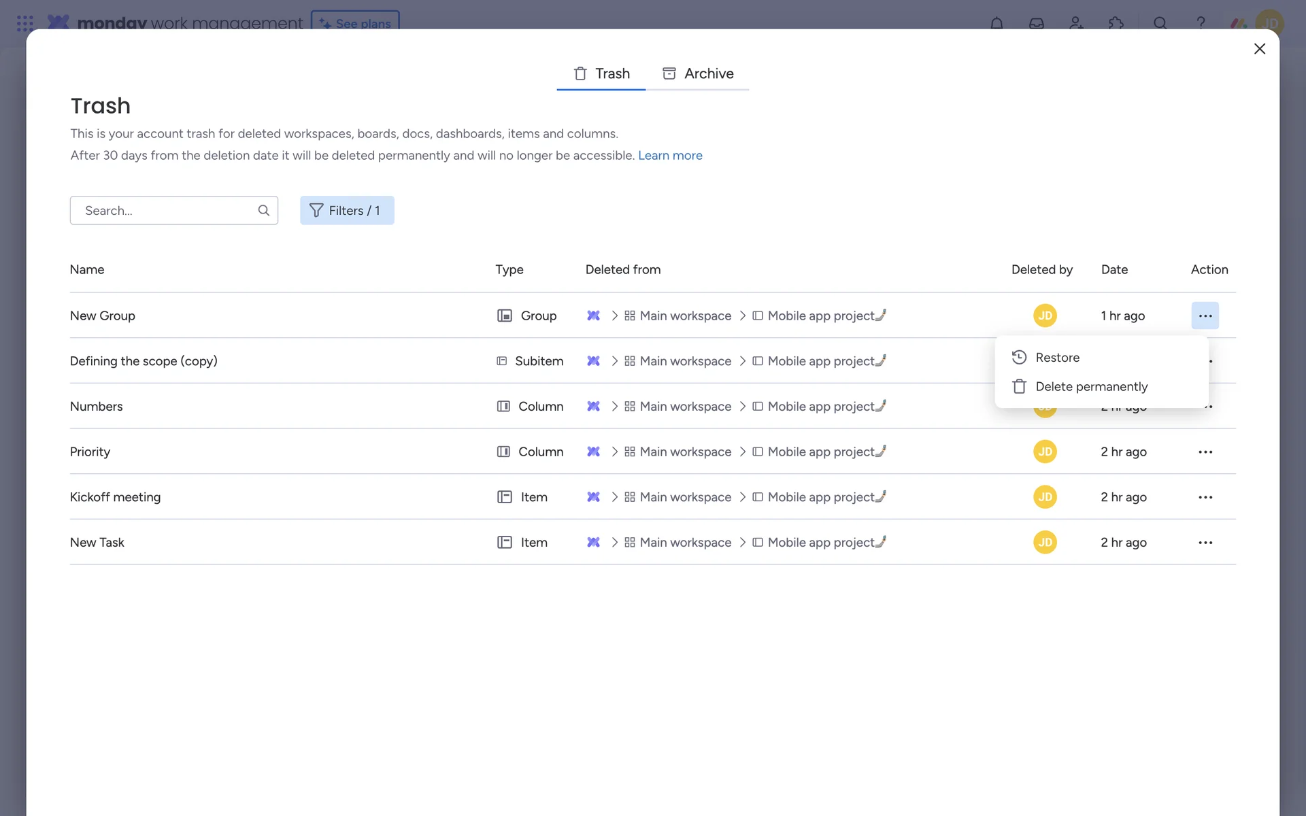Image resolution: width=1306 pixels, height=816 pixels.
Task: Open the Filters / 1 button
Action: [347, 210]
